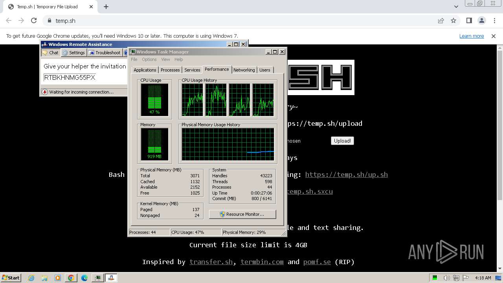This screenshot has width=503, height=283.
Task: Open the pomf.se link
Action: click(317, 262)
